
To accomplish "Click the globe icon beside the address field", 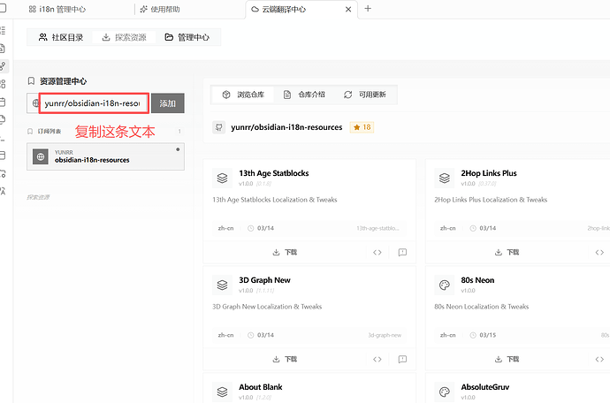I will click(35, 103).
